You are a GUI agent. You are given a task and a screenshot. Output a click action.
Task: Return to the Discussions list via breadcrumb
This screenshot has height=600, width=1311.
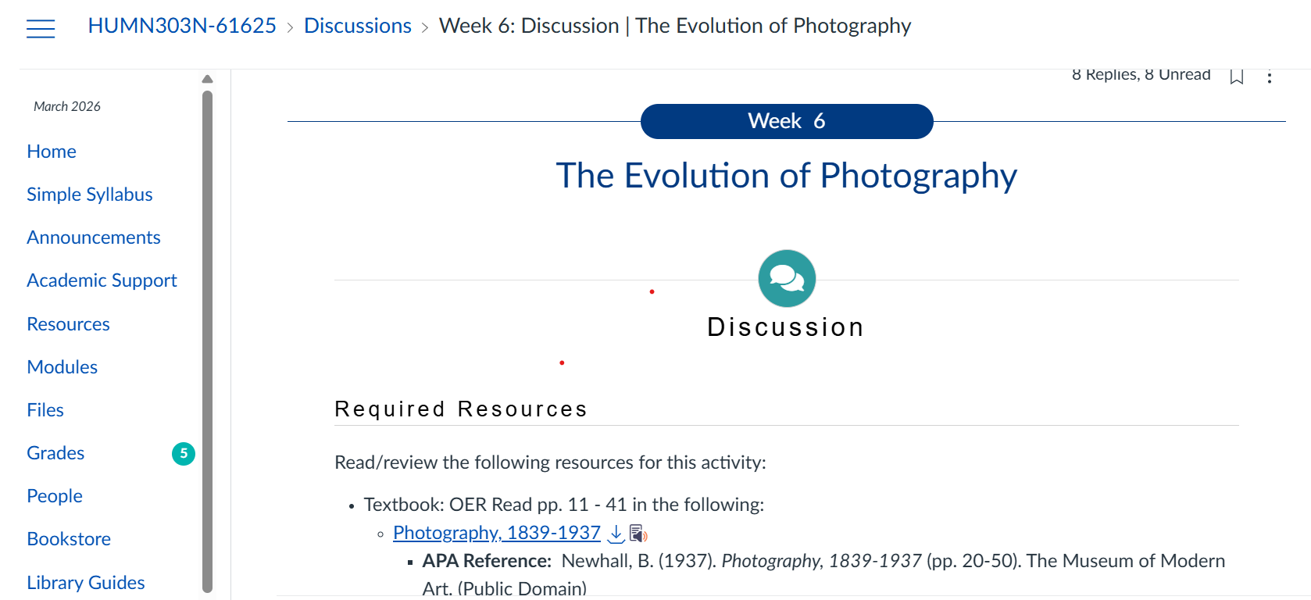(357, 26)
